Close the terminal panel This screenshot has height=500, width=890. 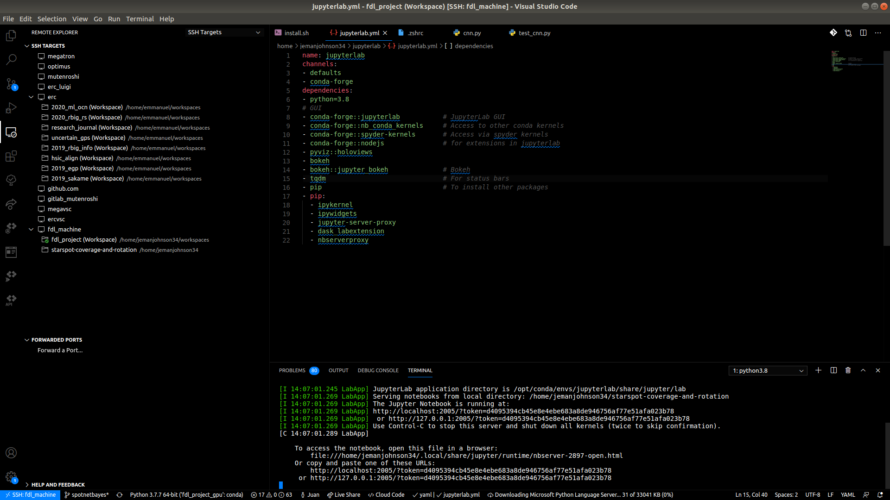coord(878,370)
